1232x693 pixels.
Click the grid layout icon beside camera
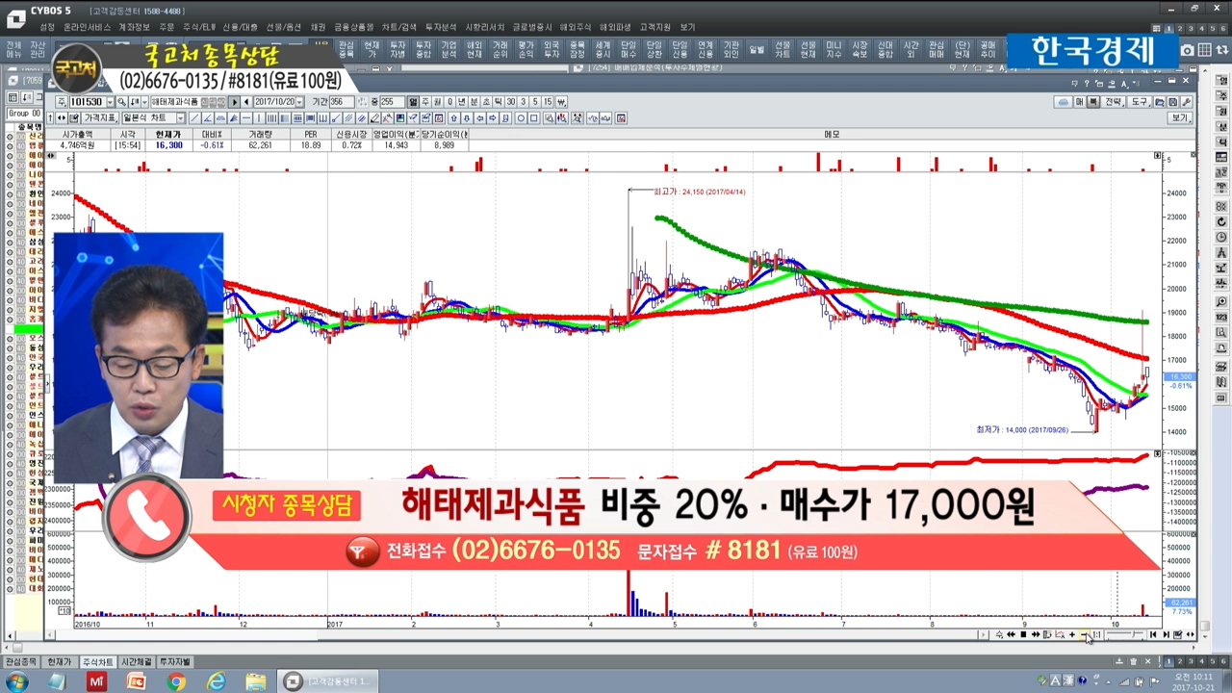[1204, 50]
